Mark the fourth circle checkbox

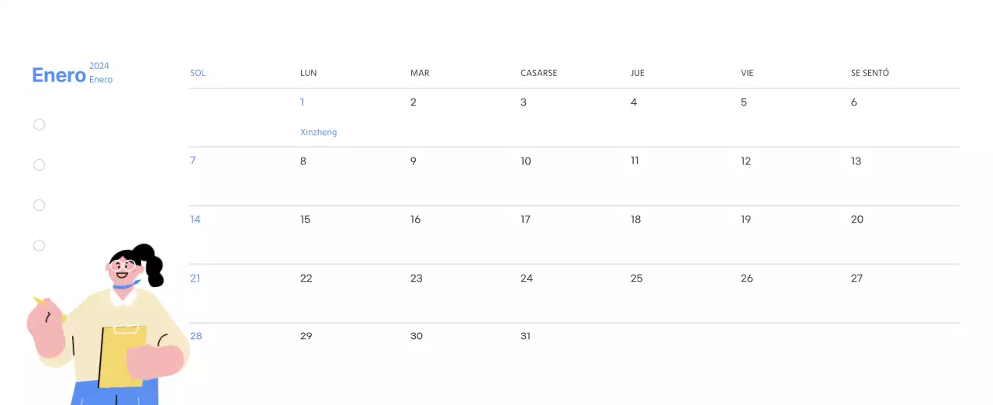tap(40, 245)
